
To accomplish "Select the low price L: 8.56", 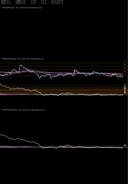I will coord(43,3).
